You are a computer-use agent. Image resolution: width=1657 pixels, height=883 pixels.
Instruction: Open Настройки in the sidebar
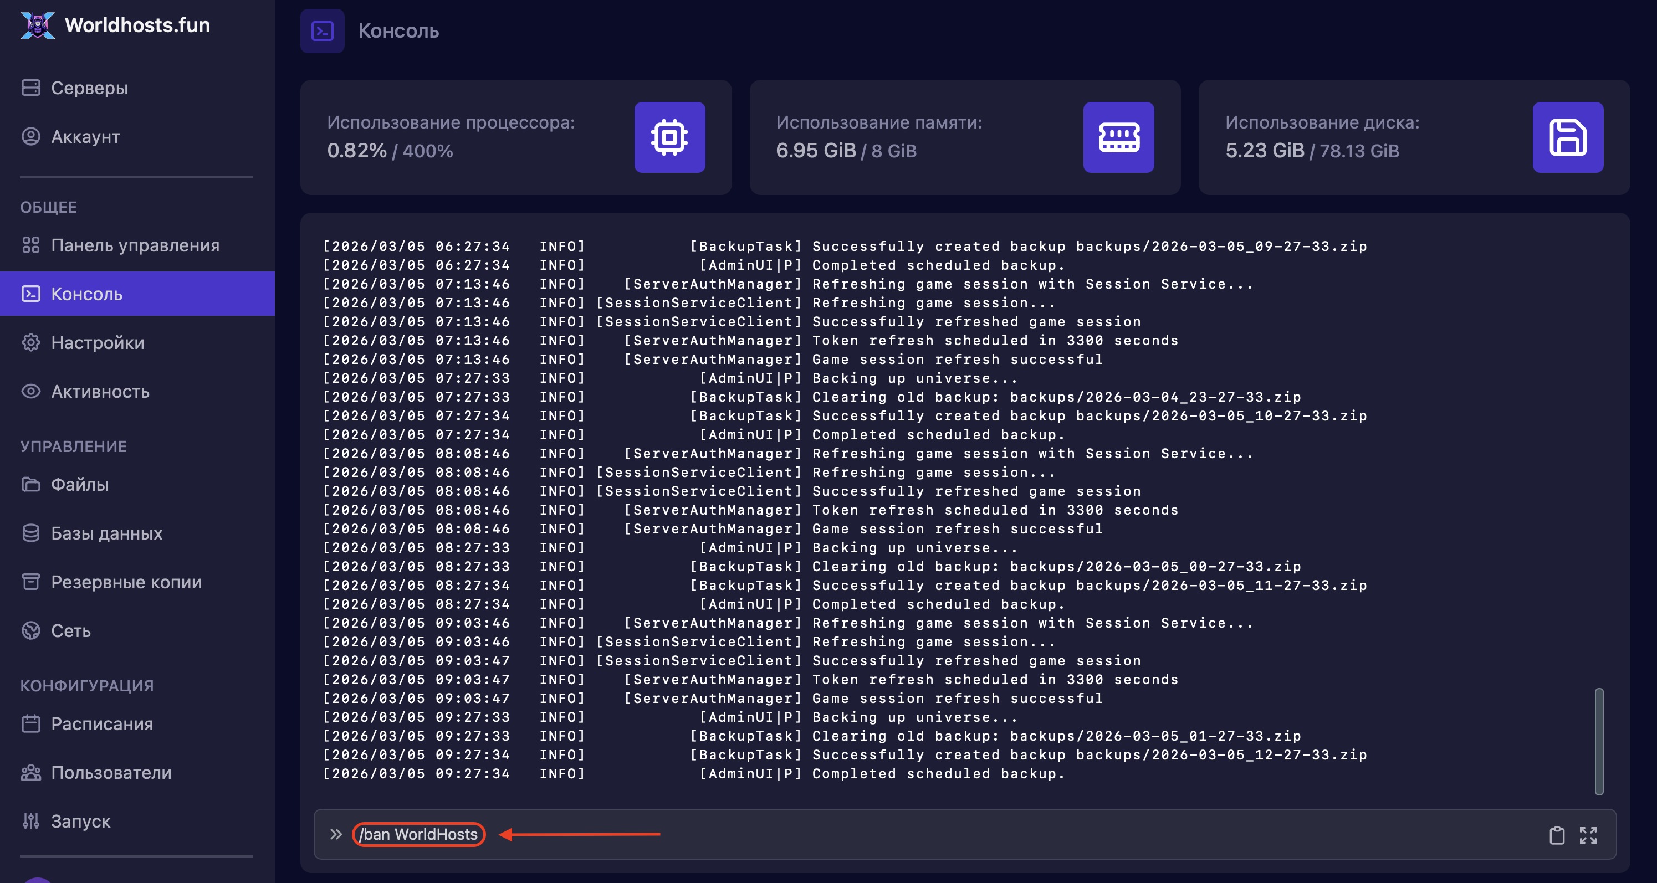point(97,343)
